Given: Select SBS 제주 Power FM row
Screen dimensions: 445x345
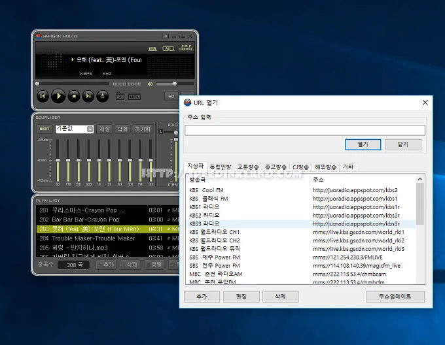Looking at the screenshot, I should tap(301, 257).
